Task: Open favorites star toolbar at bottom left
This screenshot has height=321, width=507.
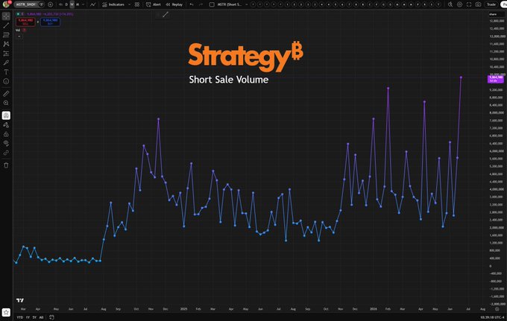Action: 6,312
